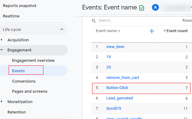Open the remove_from_cart event link

pos(123,78)
